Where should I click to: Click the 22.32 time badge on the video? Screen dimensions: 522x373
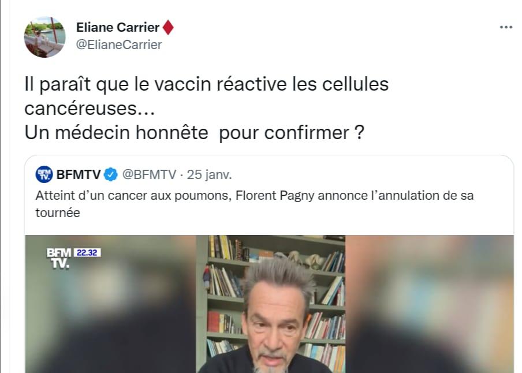87,252
